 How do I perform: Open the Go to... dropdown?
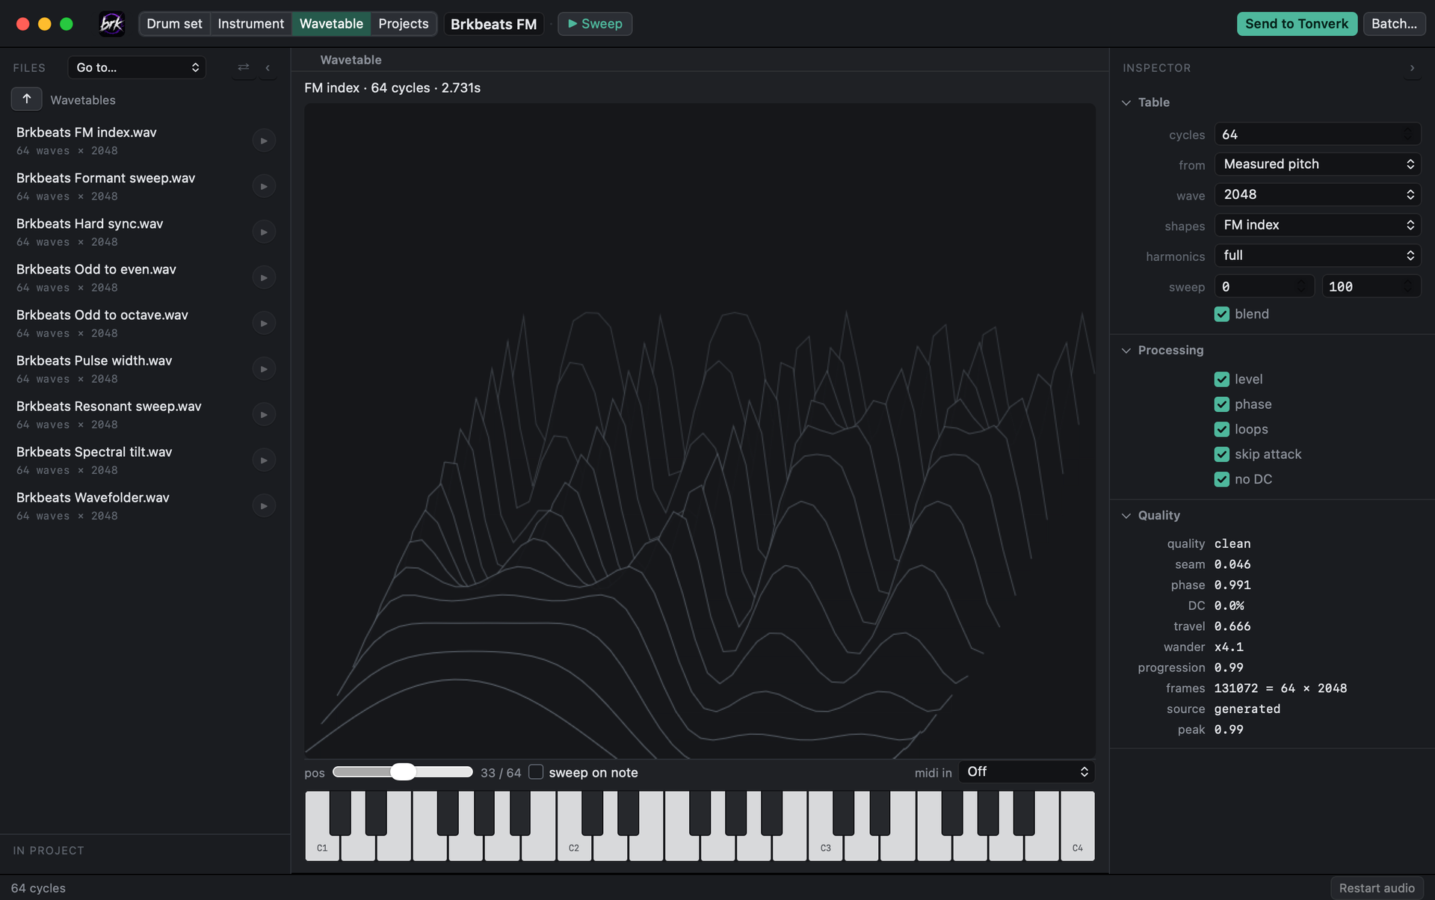(137, 67)
